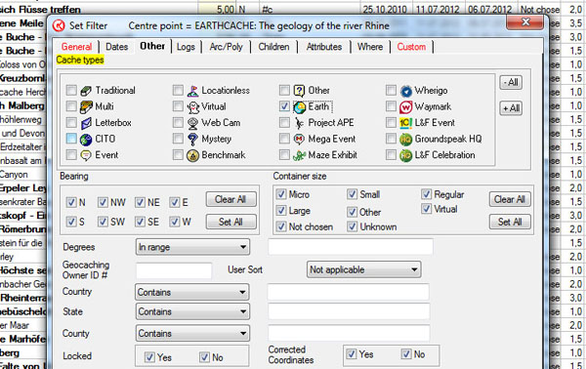
Task: Click the State text input field
Action: tap(349, 311)
